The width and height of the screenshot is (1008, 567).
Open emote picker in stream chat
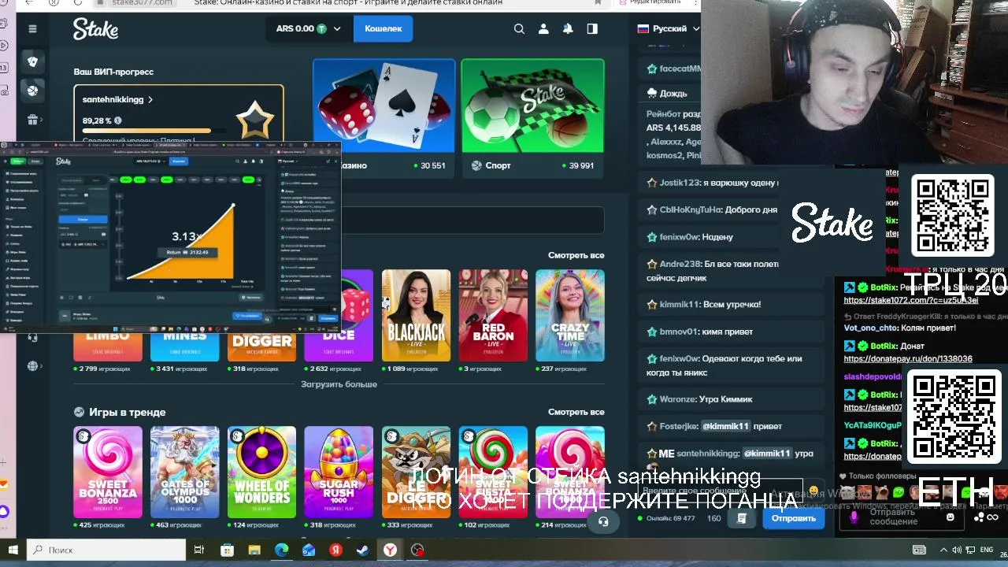[x=951, y=517]
